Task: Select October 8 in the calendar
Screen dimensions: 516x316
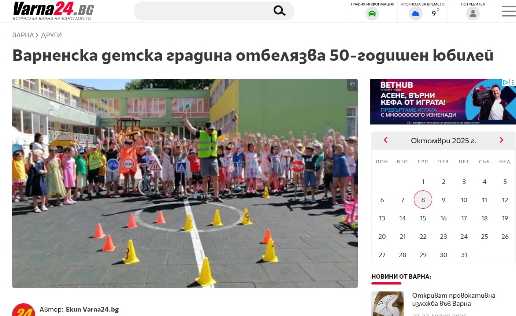Action: [423, 200]
